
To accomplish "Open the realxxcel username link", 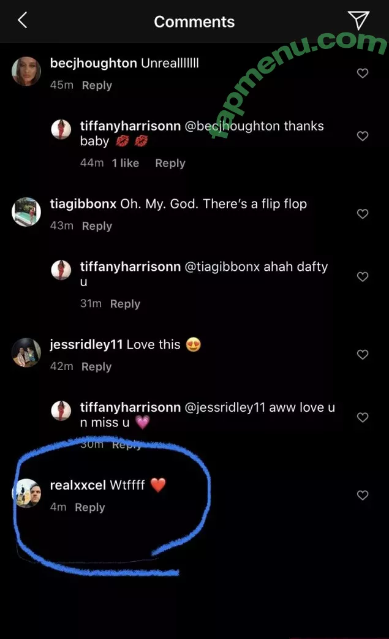I will point(78,485).
